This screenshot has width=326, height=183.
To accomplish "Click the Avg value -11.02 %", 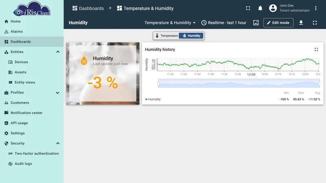I will [314, 99].
